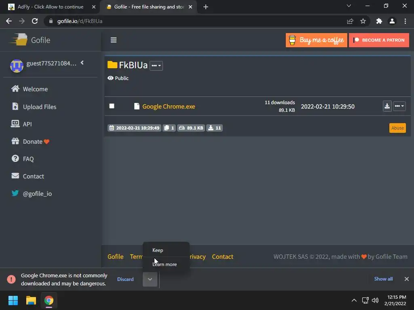The height and width of the screenshot is (310, 414).
Task: Bookmark this page with the star icon
Action: pyautogui.click(x=363, y=21)
